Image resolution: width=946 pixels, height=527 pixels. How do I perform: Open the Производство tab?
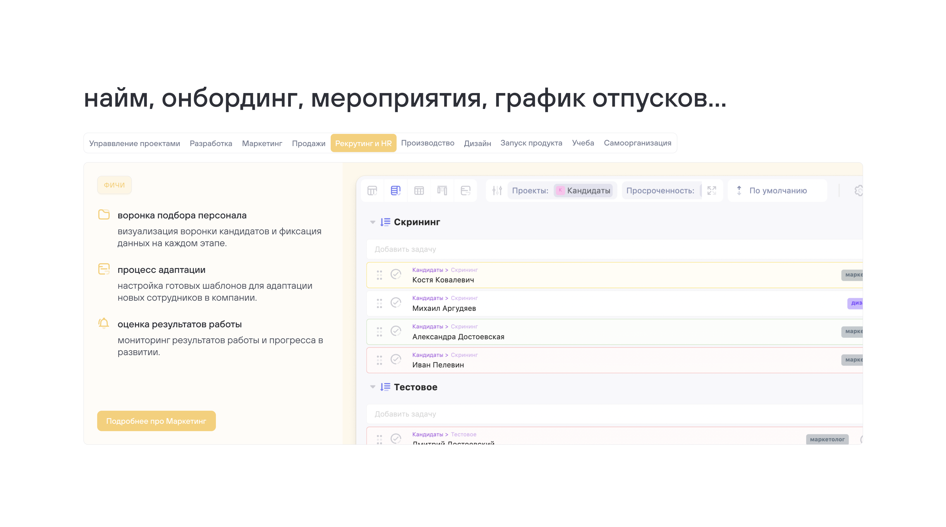tap(428, 143)
